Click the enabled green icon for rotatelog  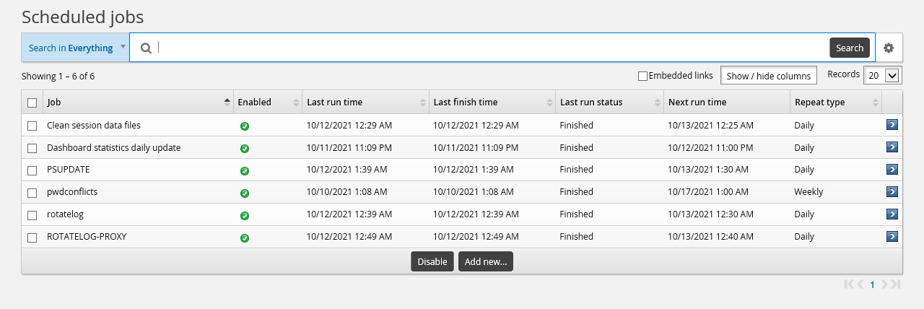pos(245,216)
